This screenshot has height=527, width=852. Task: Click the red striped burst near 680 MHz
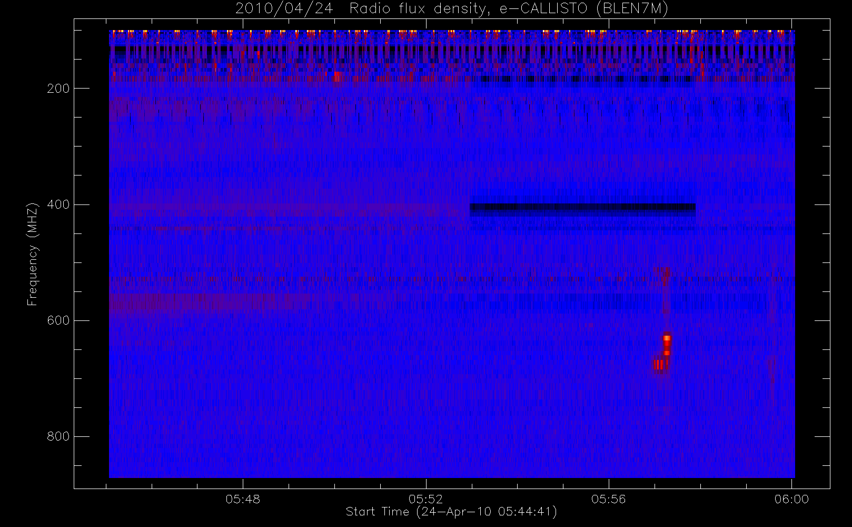(660, 364)
